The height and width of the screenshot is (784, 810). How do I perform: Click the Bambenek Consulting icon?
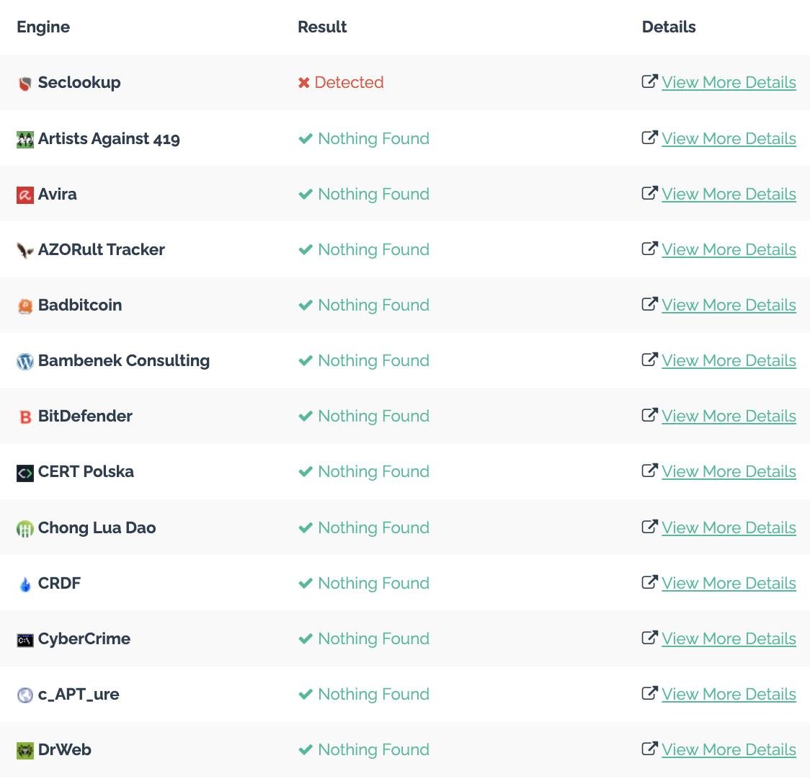[25, 360]
